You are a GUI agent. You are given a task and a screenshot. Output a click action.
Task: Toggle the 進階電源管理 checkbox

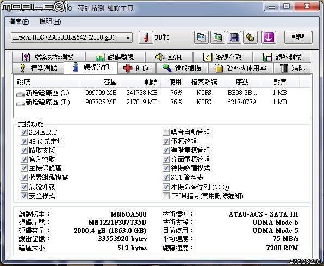tap(166, 150)
